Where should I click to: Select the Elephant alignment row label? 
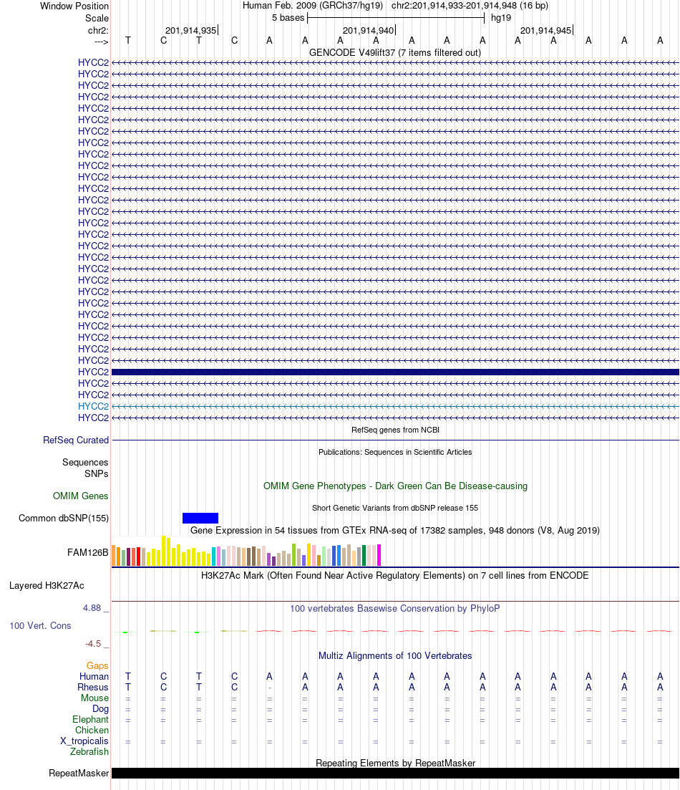[90, 719]
